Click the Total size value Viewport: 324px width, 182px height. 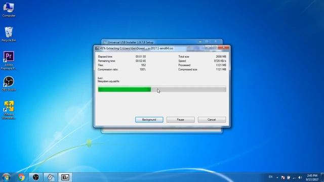(221, 57)
